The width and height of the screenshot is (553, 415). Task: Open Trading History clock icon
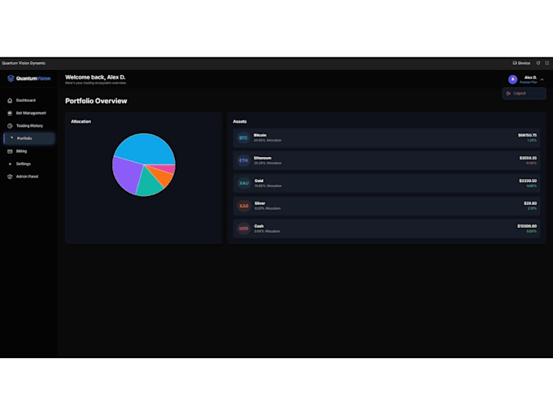tap(10, 126)
